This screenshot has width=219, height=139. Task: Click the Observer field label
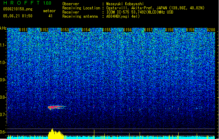(71, 4)
